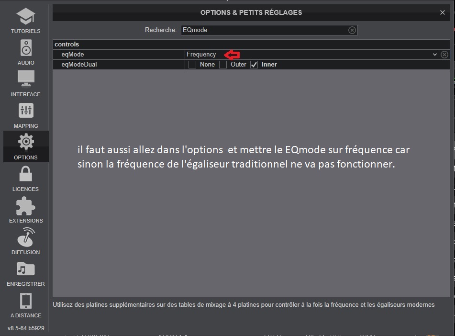The image size is (455, 336).
Task: Click the Frequency value of eqMode
Action: tap(201, 55)
